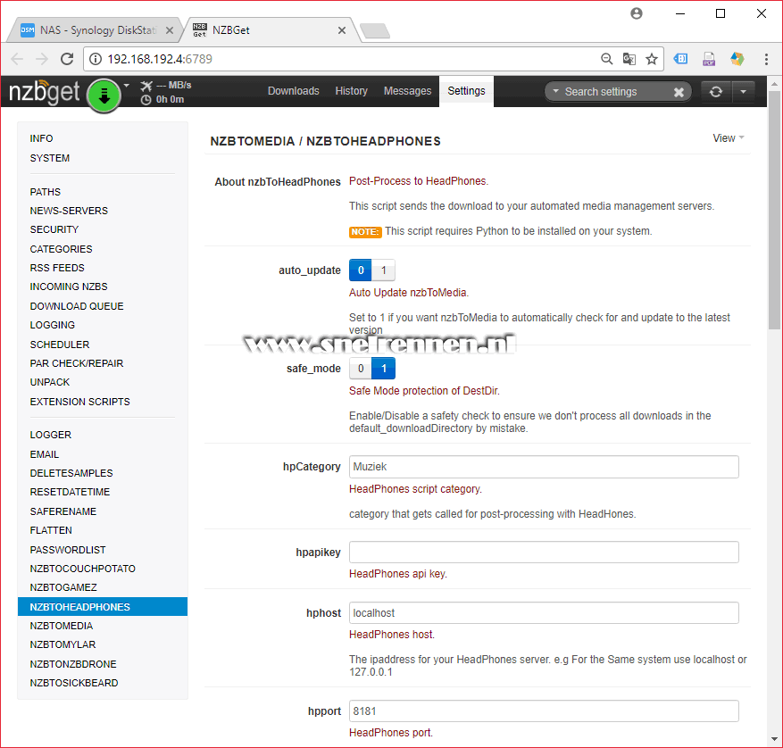Viewport: 783px width, 748px height.
Task: Open NZBTOSICKBEARD settings
Action: (74, 683)
